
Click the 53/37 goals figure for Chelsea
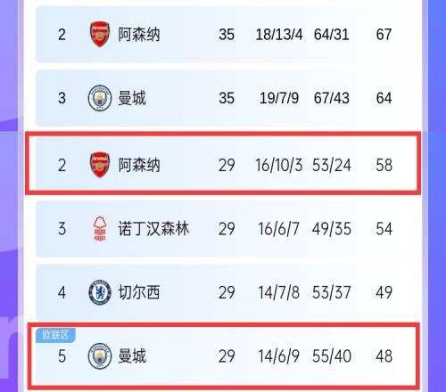[x=332, y=292]
